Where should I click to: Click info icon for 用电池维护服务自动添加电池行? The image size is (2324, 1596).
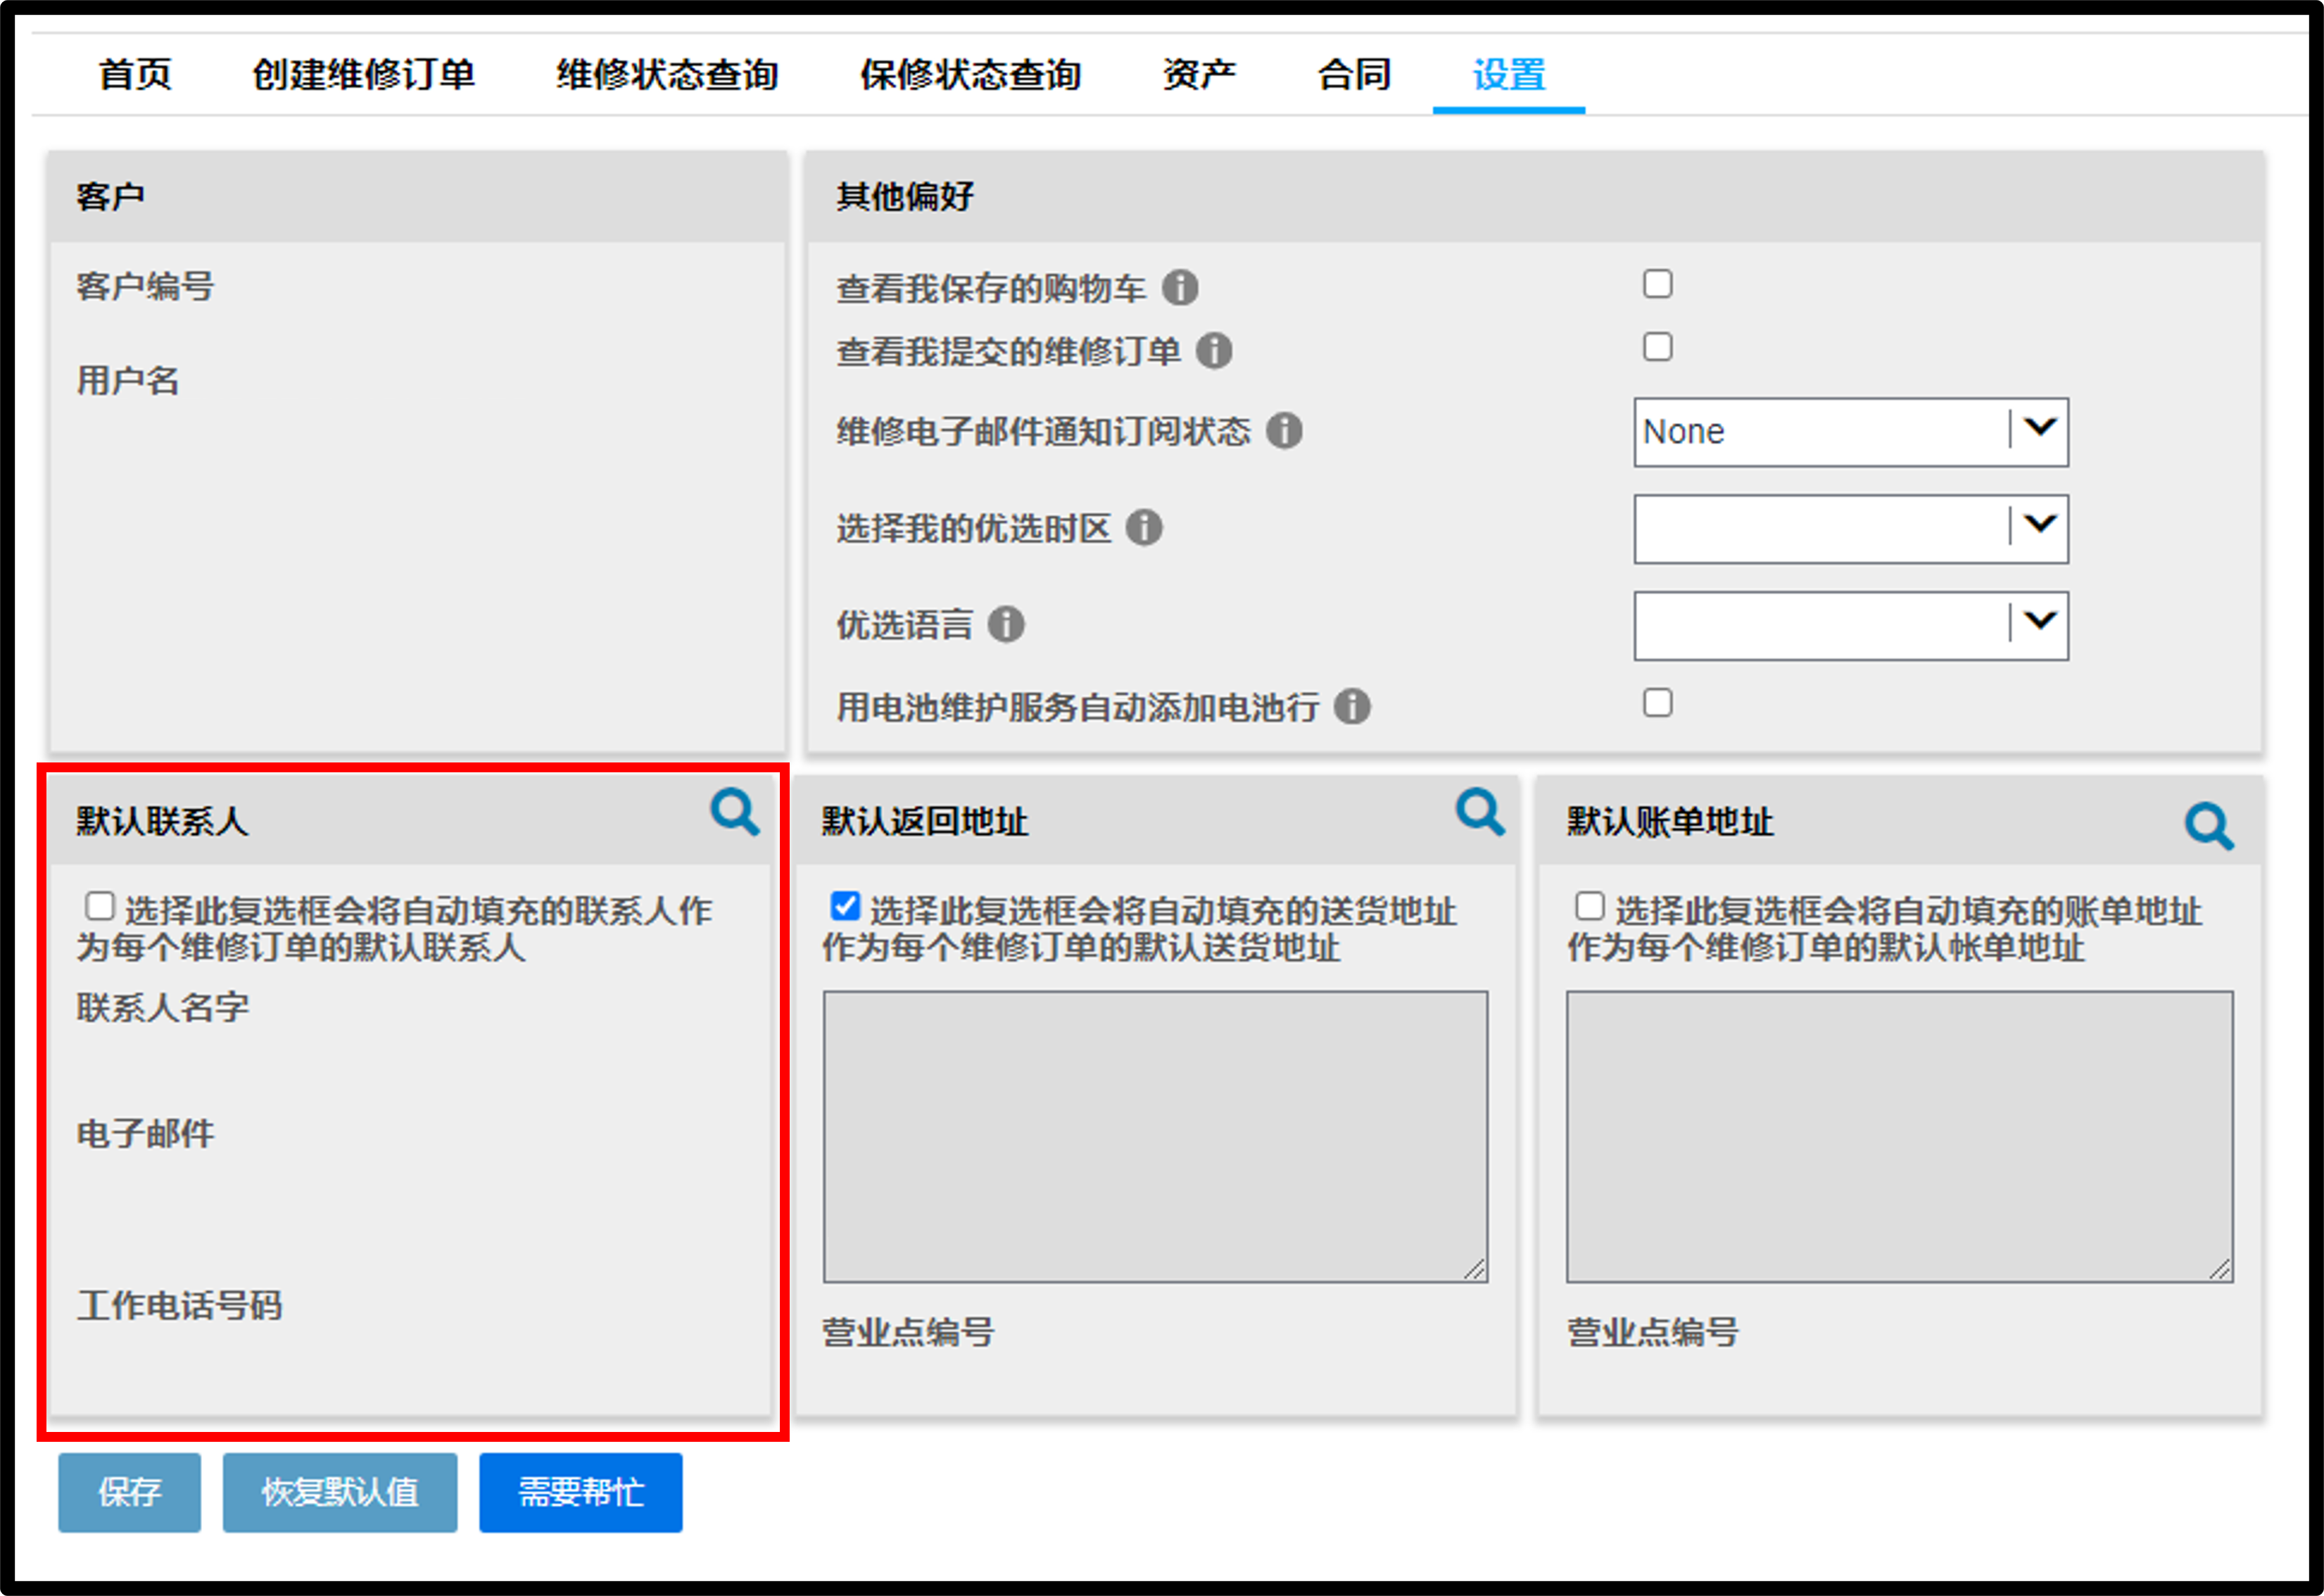pos(1352,707)
